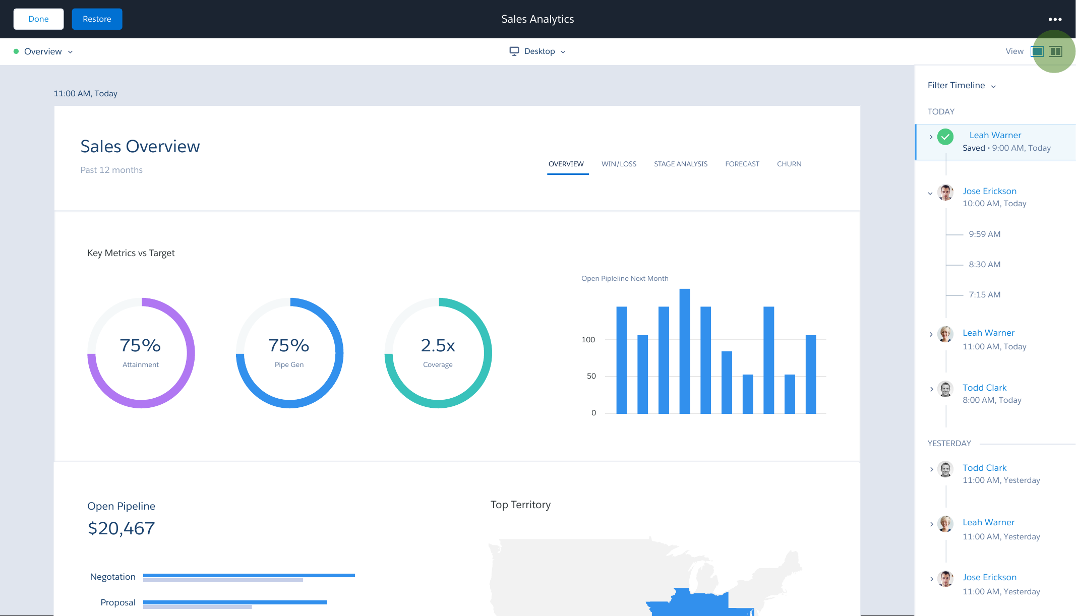Click the desktop monitor icon
This screenshot has height=616, width=1076.
(514, 51)
